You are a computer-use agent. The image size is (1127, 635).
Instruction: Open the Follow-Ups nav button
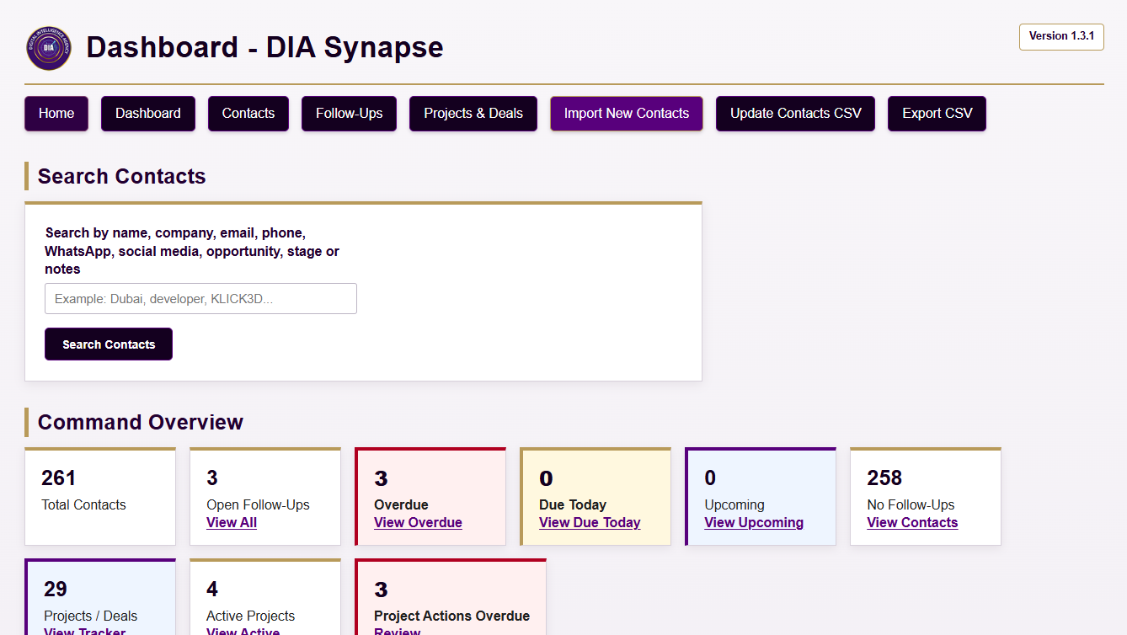[349, 114]
